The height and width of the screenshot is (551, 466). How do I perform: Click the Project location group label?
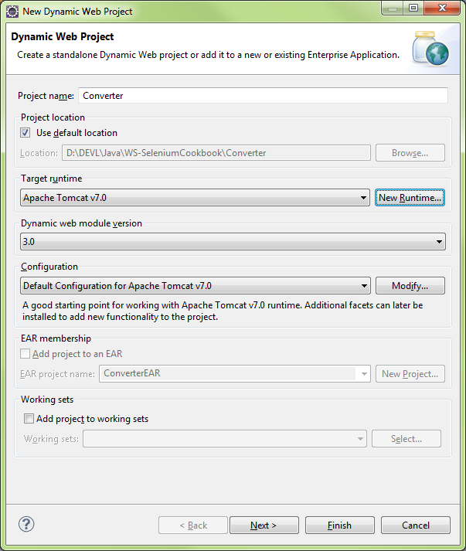pyautogui.click(x=53, y=117)
